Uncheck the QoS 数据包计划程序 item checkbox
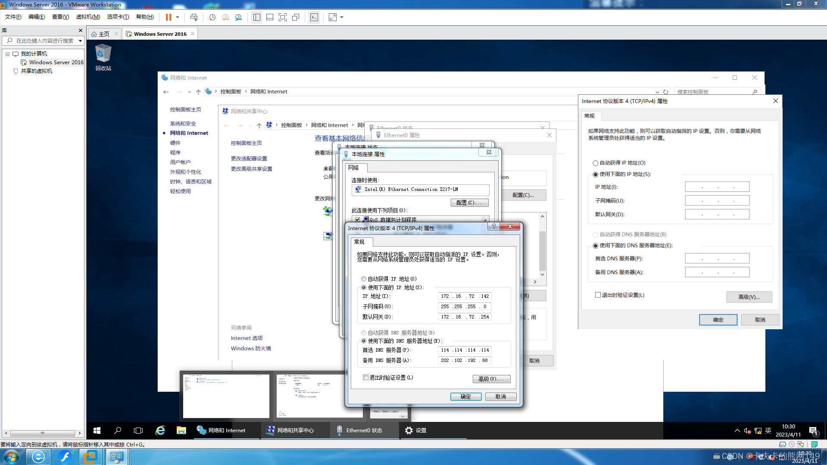The height and width of the screenshot is (465, 827). 357,220
